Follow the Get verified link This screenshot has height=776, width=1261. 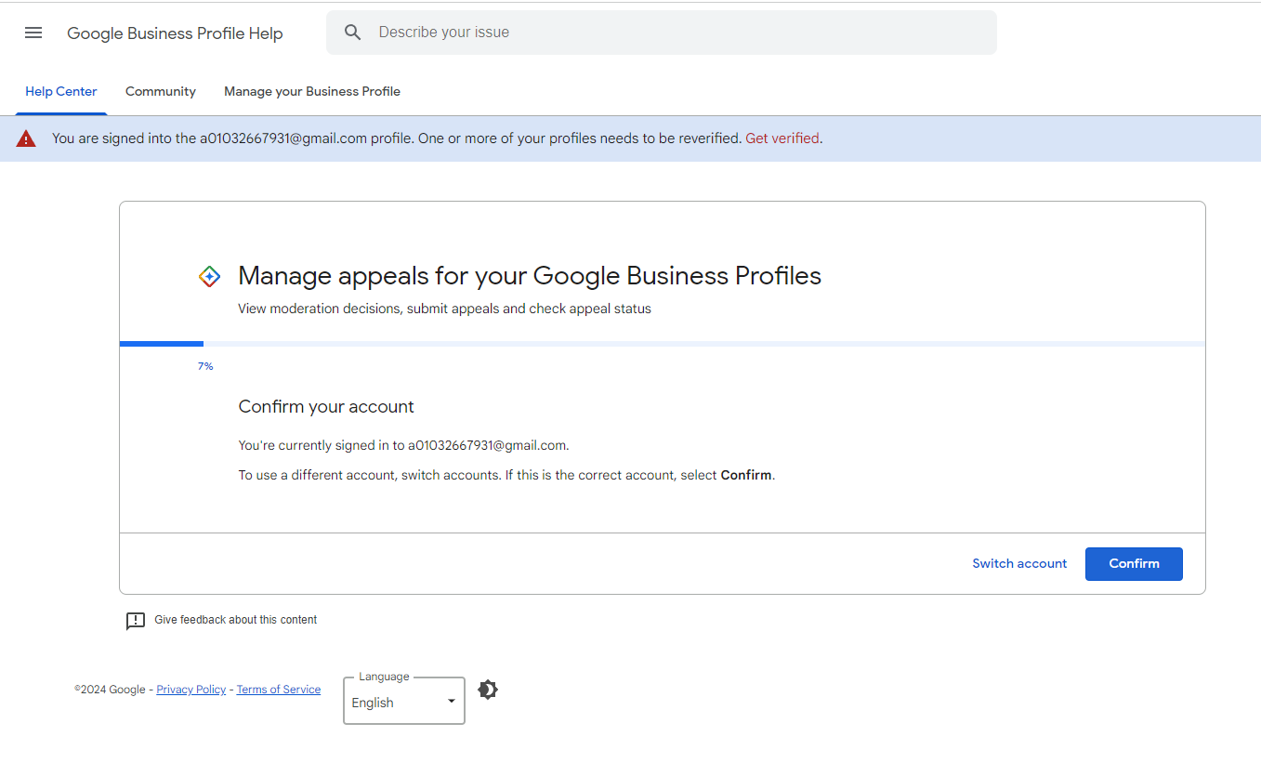[782, 138]
